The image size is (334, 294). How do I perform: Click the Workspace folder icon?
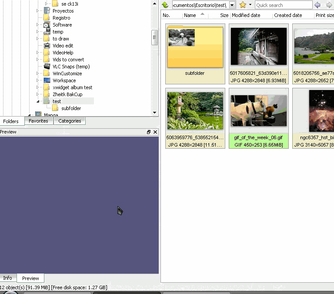click(x=47, y=80)
